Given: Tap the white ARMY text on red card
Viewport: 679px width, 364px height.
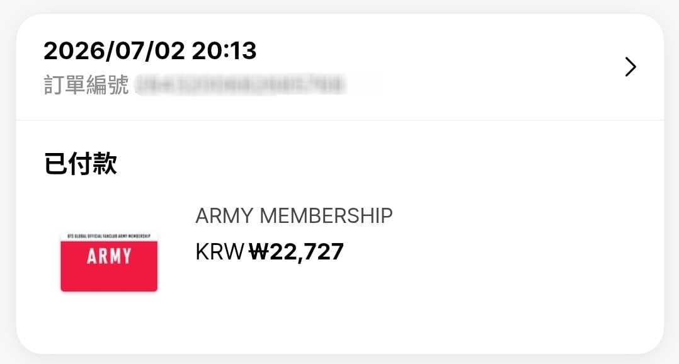Looking at the screenshot, I should tap(109, 256).
